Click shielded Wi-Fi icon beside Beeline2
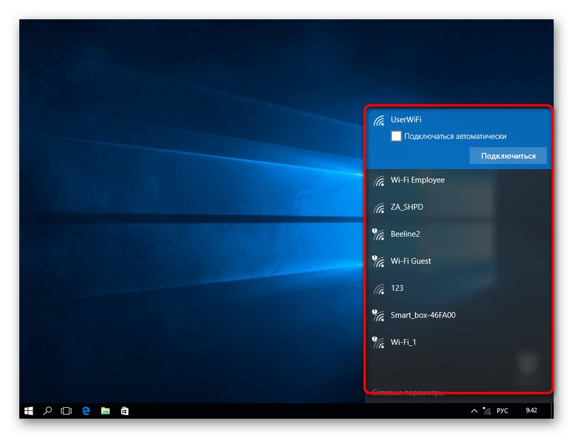The width and height of the screenshot is (573, 438). (x=378, y=234)
